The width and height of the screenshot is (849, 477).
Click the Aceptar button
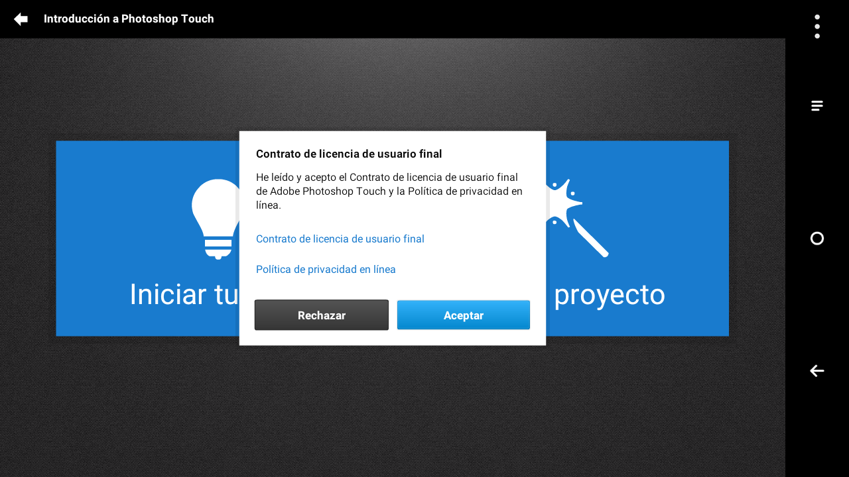pos(464,315)
